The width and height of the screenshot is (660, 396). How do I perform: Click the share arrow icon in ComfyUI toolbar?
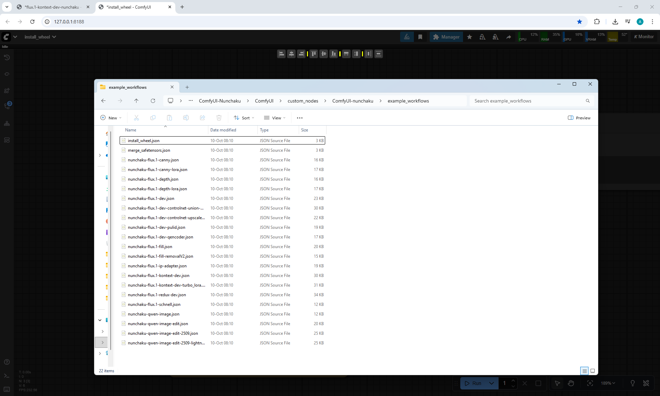pos(508,37)
